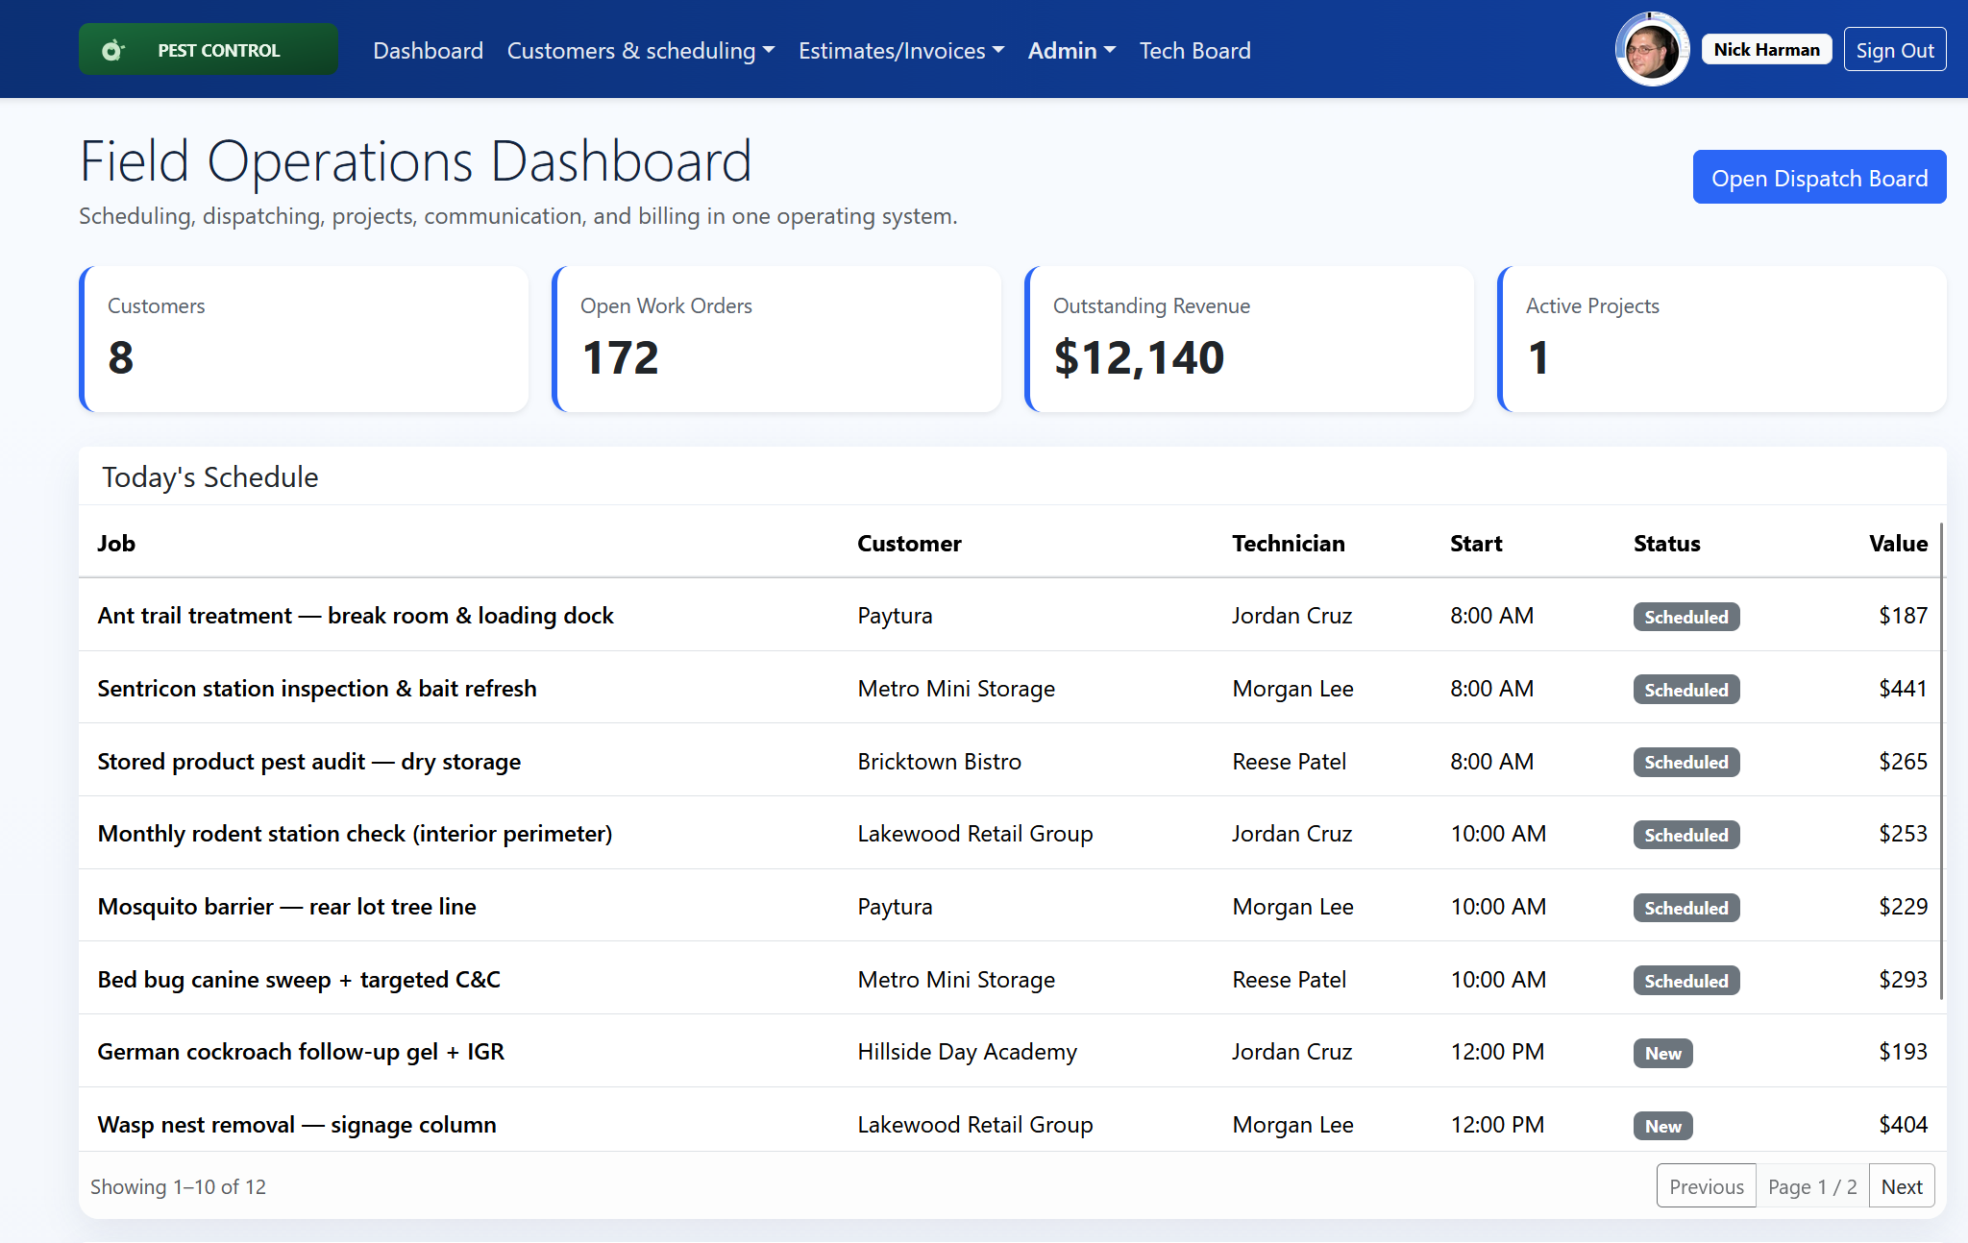This screenshot has height=1243, width=1968.
Task: Open German cockroach follow-up job
Action: tap(301, 1051)
